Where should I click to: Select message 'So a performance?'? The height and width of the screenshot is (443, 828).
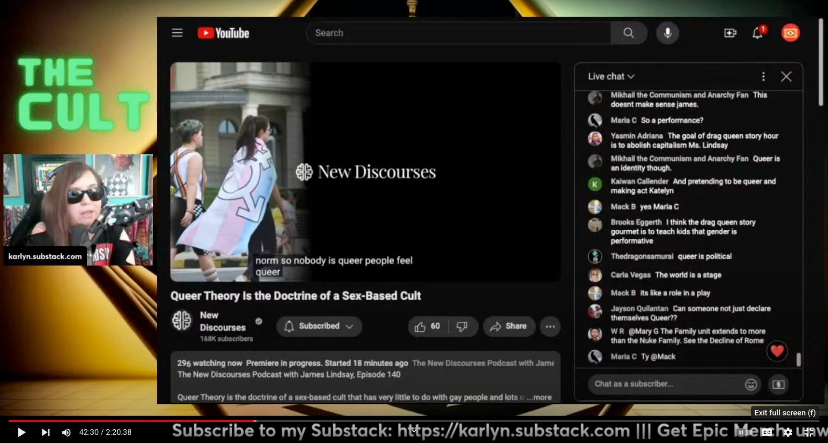(672, 120)
